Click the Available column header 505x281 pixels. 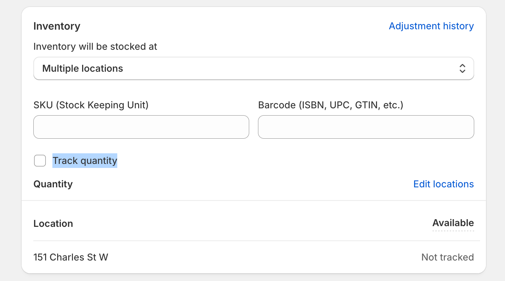tap(453, 223)
